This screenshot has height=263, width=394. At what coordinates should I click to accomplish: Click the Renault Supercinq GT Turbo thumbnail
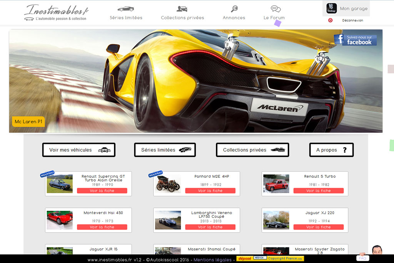(60, 184)
